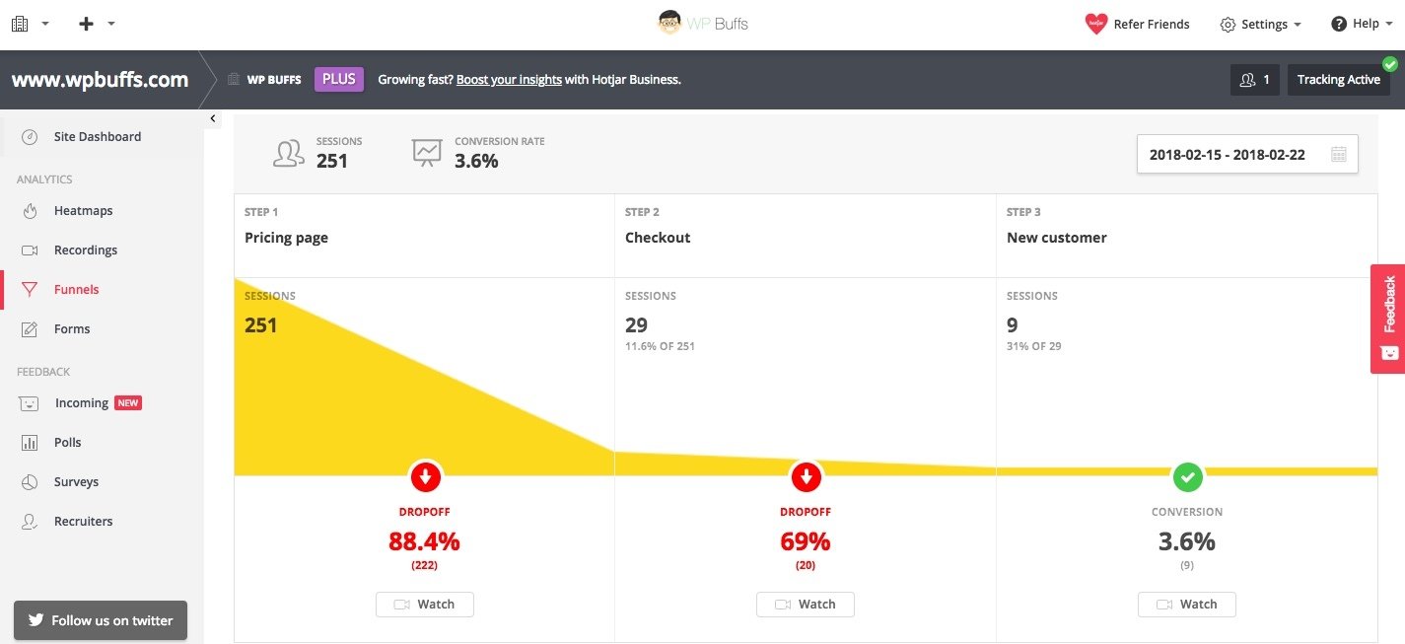This screenshot has width=1405, height=644.
Task: Watch recordings for Checkout dropoff
Action: click(x=806, y=605)
